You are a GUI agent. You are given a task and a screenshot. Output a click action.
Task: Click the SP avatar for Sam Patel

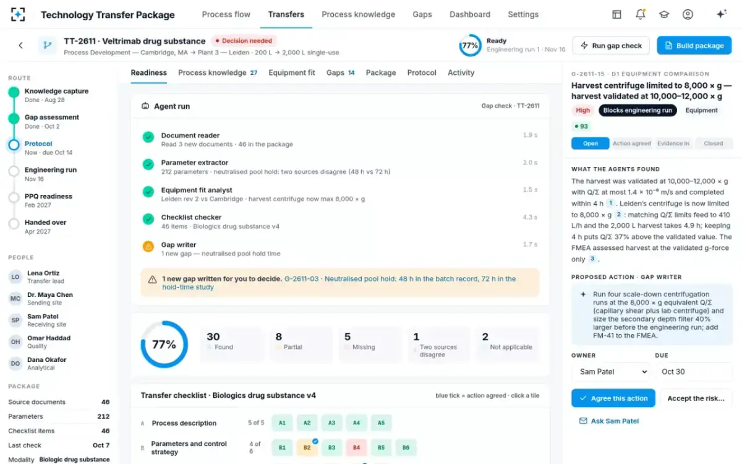pyautogui.click(x=15, y=320)
